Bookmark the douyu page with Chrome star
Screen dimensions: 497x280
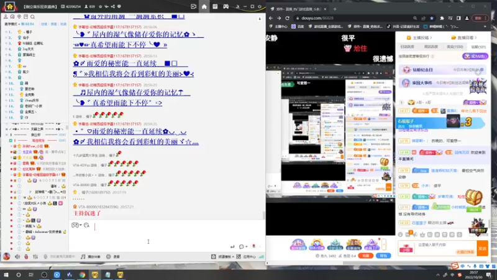coord(432,18)
